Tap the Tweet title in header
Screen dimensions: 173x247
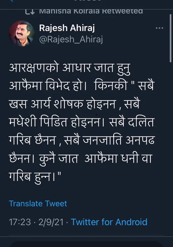pos(87,1)
